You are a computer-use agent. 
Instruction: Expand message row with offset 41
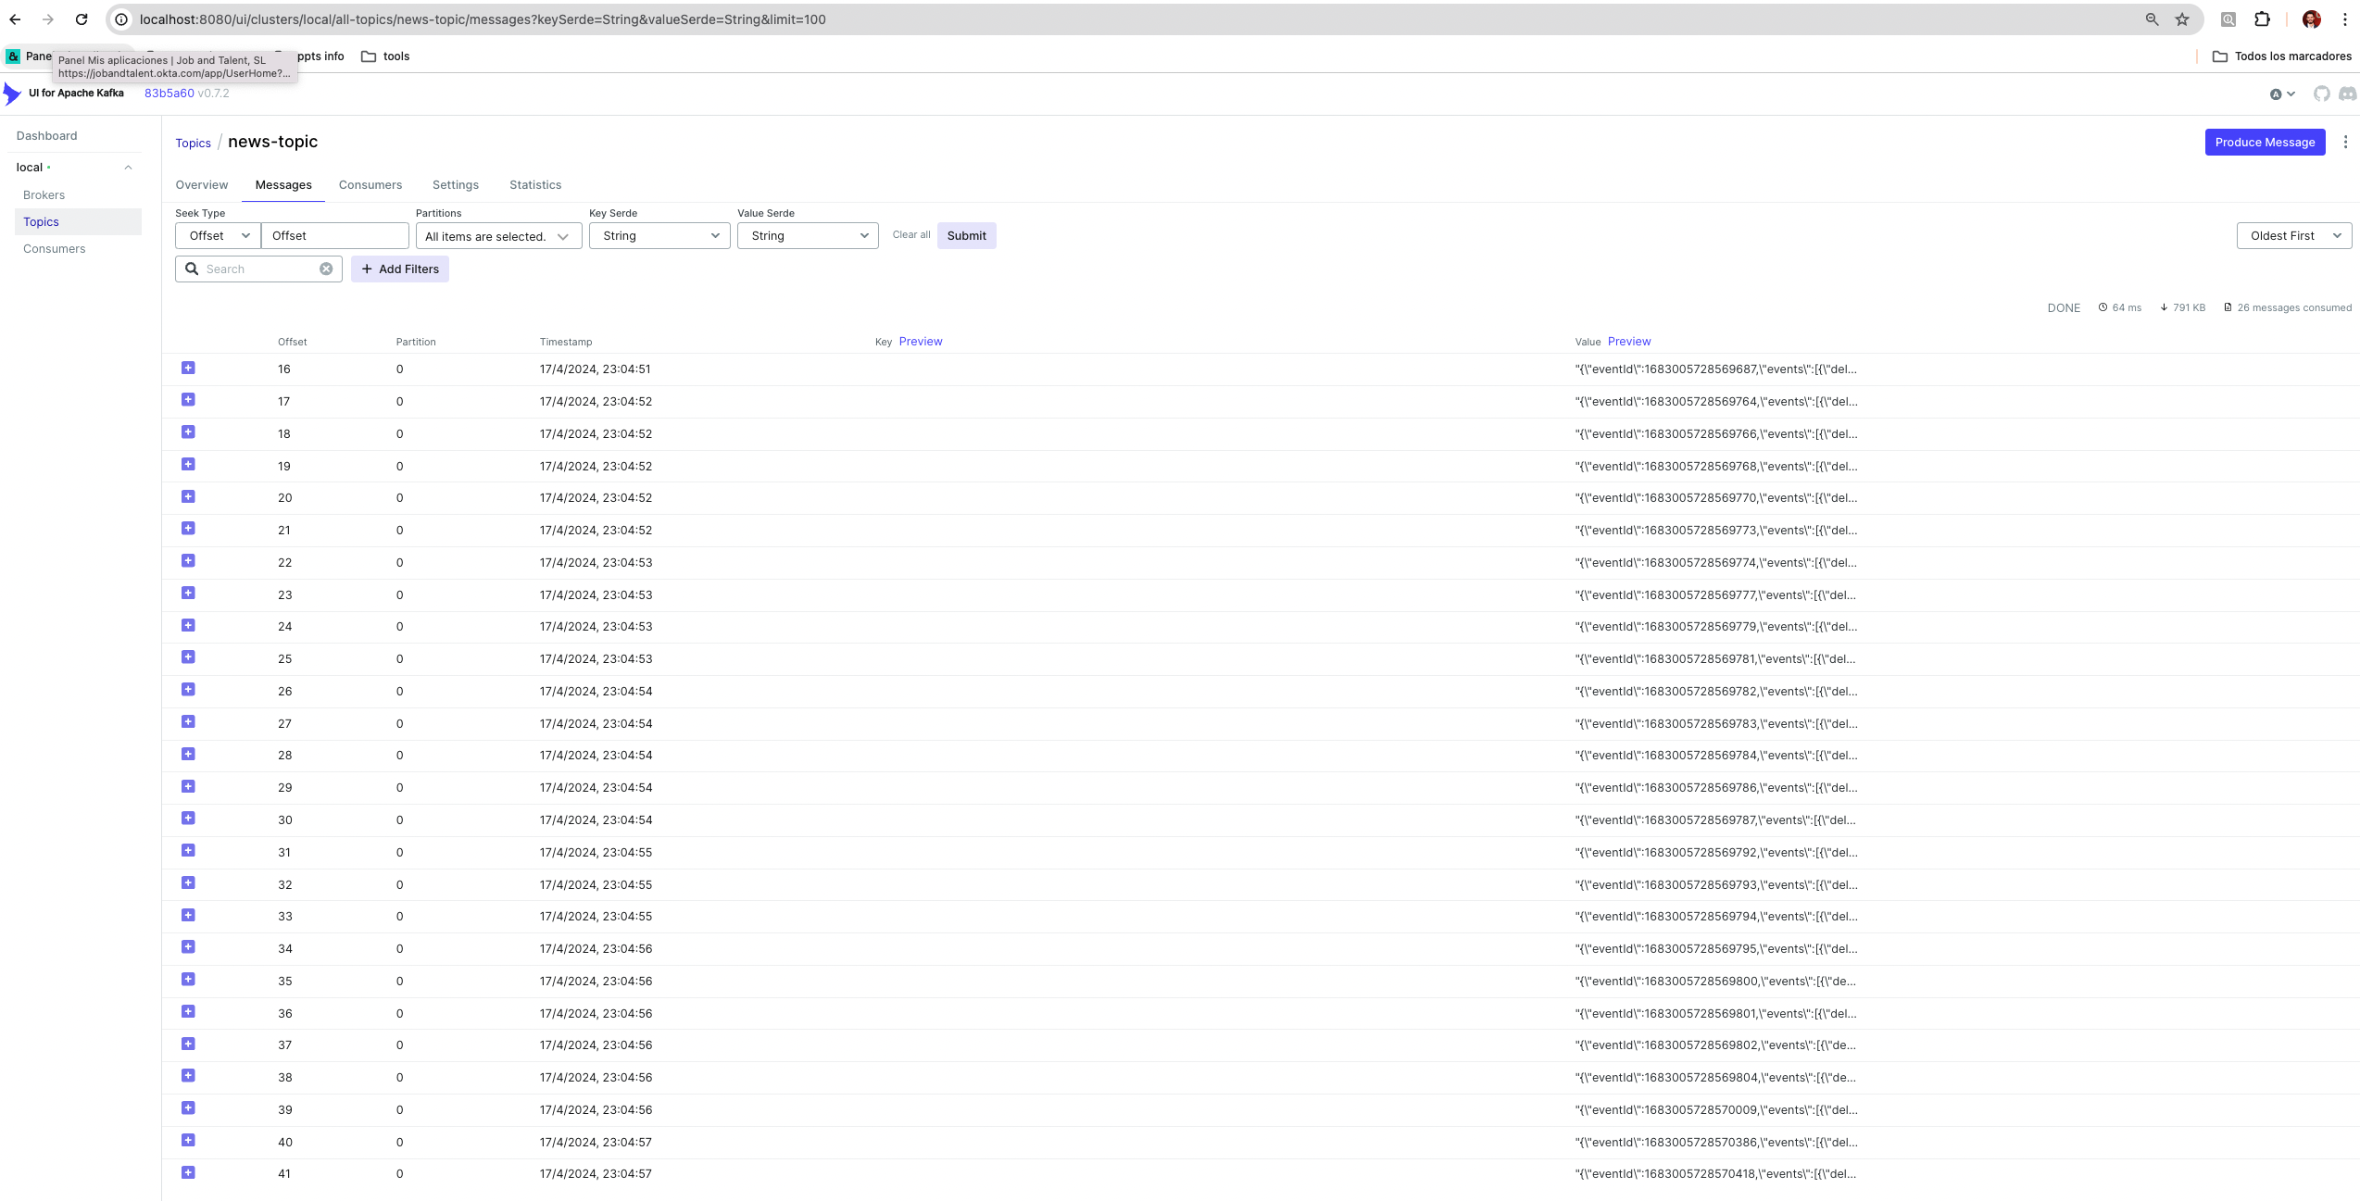click(188, 1173)
